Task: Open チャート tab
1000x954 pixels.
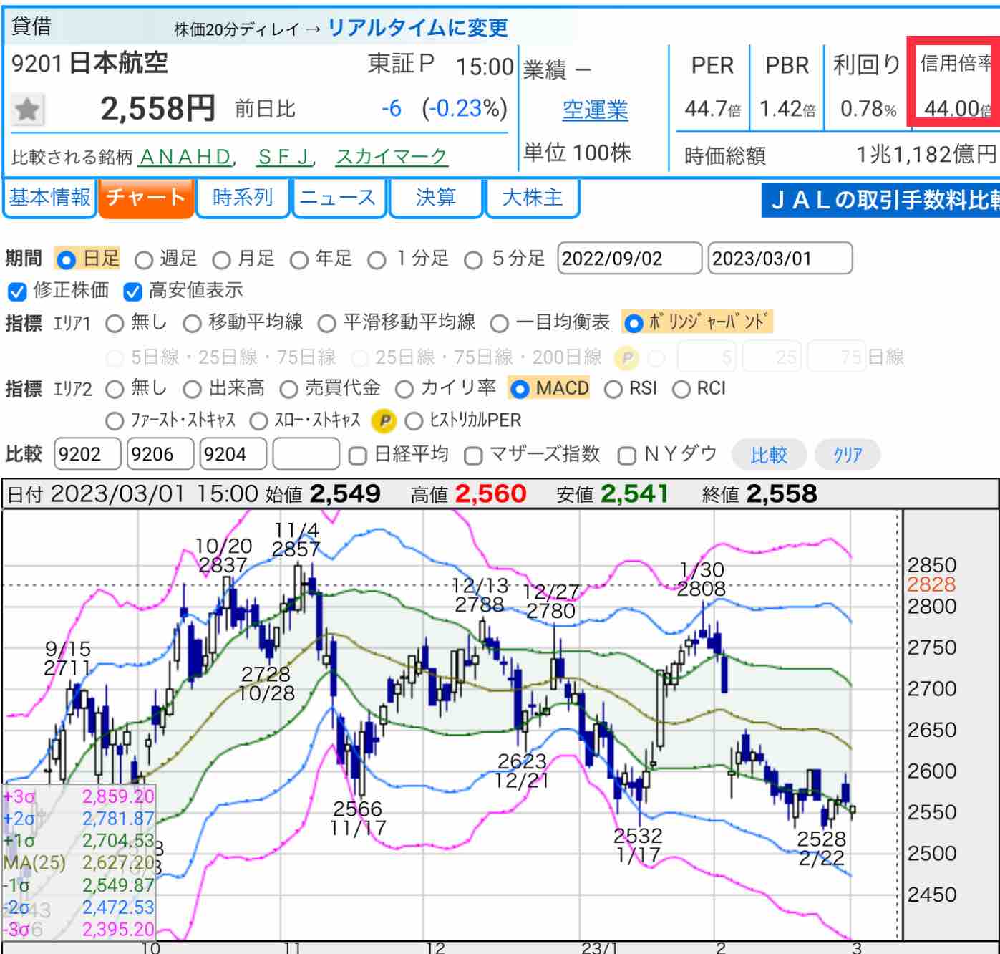Action: (146, 198)
